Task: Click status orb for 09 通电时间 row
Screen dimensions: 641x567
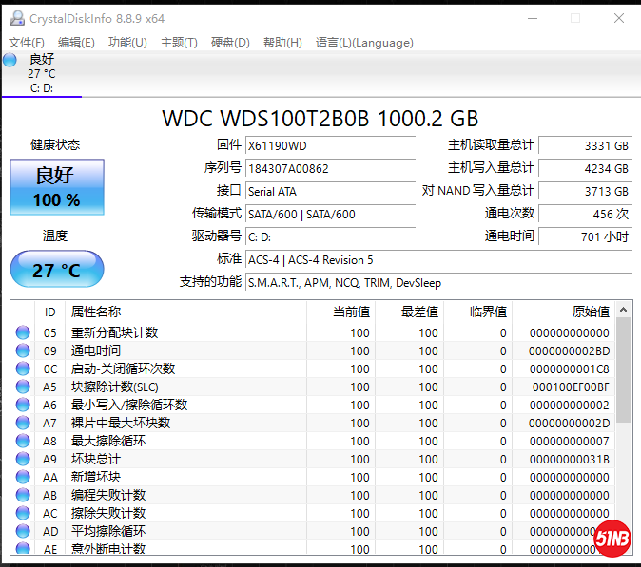Action: (x=23, y=351)
